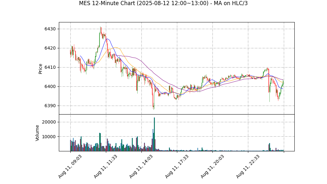The height and width of the screenshot is (184, 327).
Task: Click the 6420 price axis label
Action: tap(50, 48)
